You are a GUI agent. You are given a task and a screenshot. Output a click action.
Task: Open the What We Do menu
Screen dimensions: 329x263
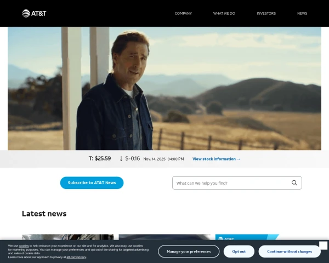(x=224, y=13)
